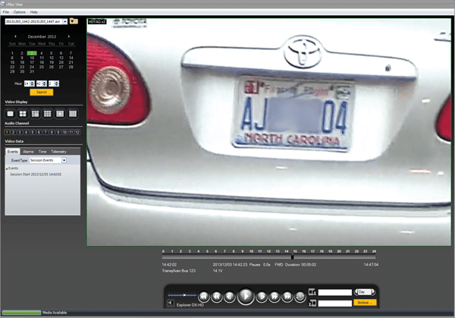Click the yellow Archive button
The image size is (455, 318).
pyautogui.click(x=365, y=303)
